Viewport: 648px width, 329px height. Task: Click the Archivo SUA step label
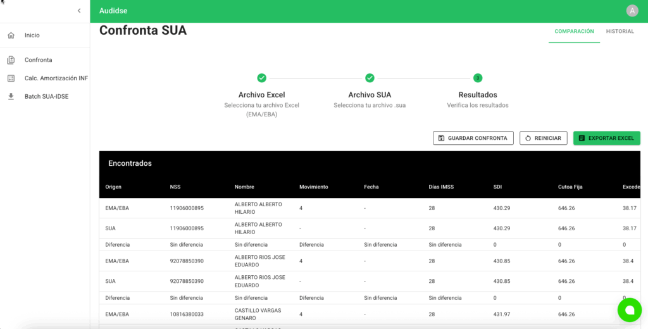[370, 95]
